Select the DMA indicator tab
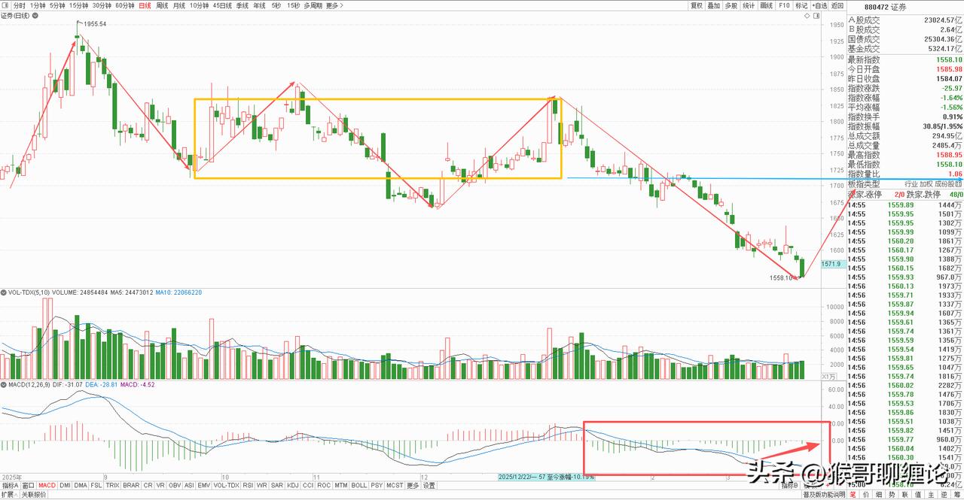The width and height of the screenshot is (964, 500). click(x=81, y=485)
